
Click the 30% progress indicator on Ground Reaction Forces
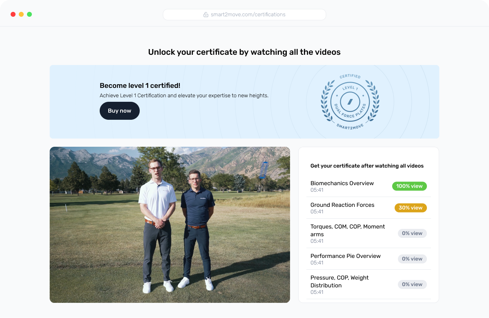[411, 208]
